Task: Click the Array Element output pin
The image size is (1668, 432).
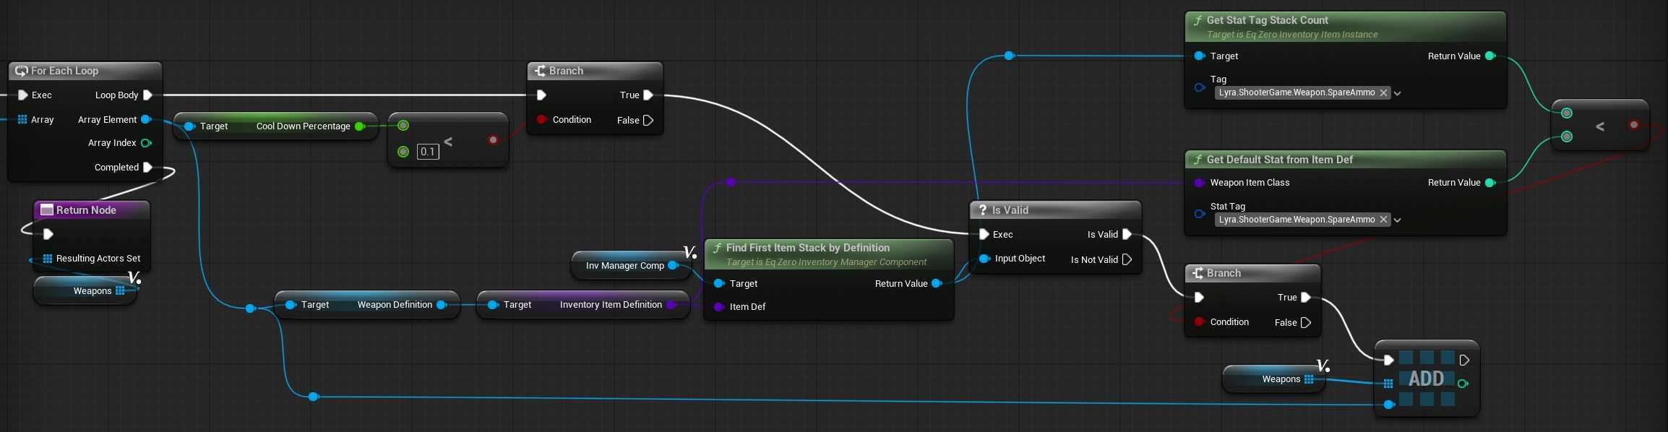Action: tap(146, 120)
